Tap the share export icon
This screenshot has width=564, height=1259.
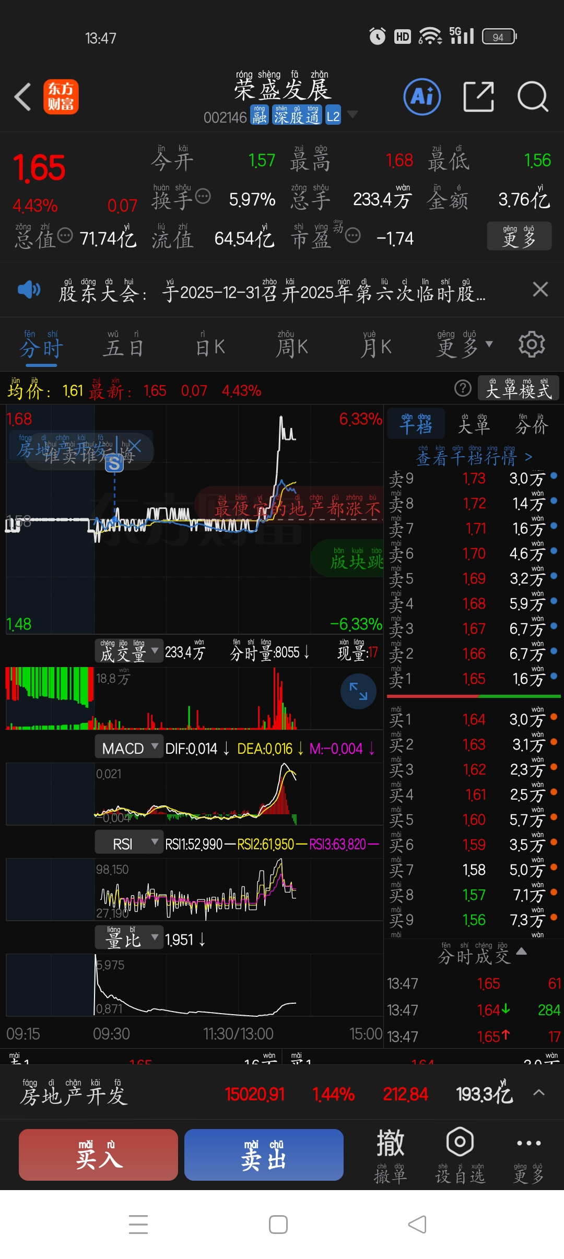(479, 97)
